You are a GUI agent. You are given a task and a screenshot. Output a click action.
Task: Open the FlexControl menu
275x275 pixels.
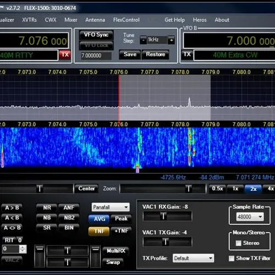tap(127, 20)
